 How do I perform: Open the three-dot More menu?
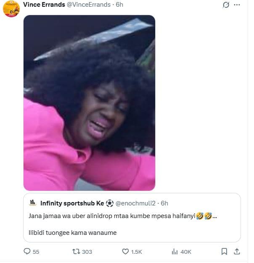coord(237,5)
